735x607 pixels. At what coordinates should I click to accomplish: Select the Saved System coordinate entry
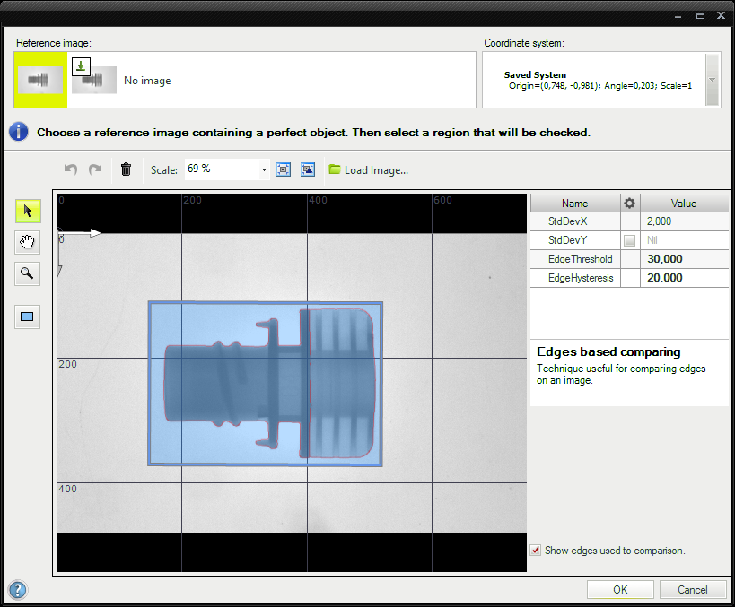click(x=598, y=80)
